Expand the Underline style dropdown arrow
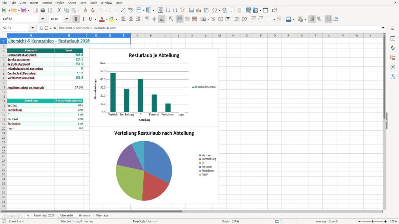The image size is (399, 224). [95, 19]
